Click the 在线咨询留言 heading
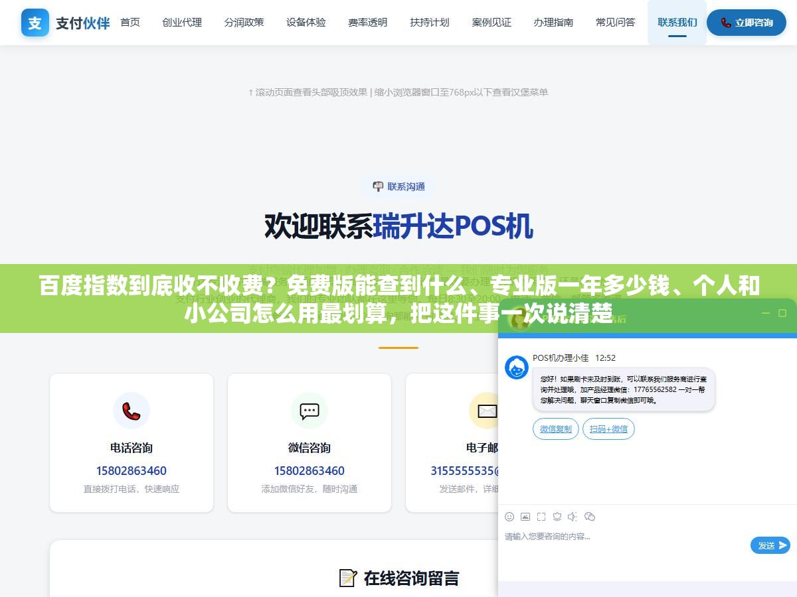This screenshot has width=797, height=597. 399,578
